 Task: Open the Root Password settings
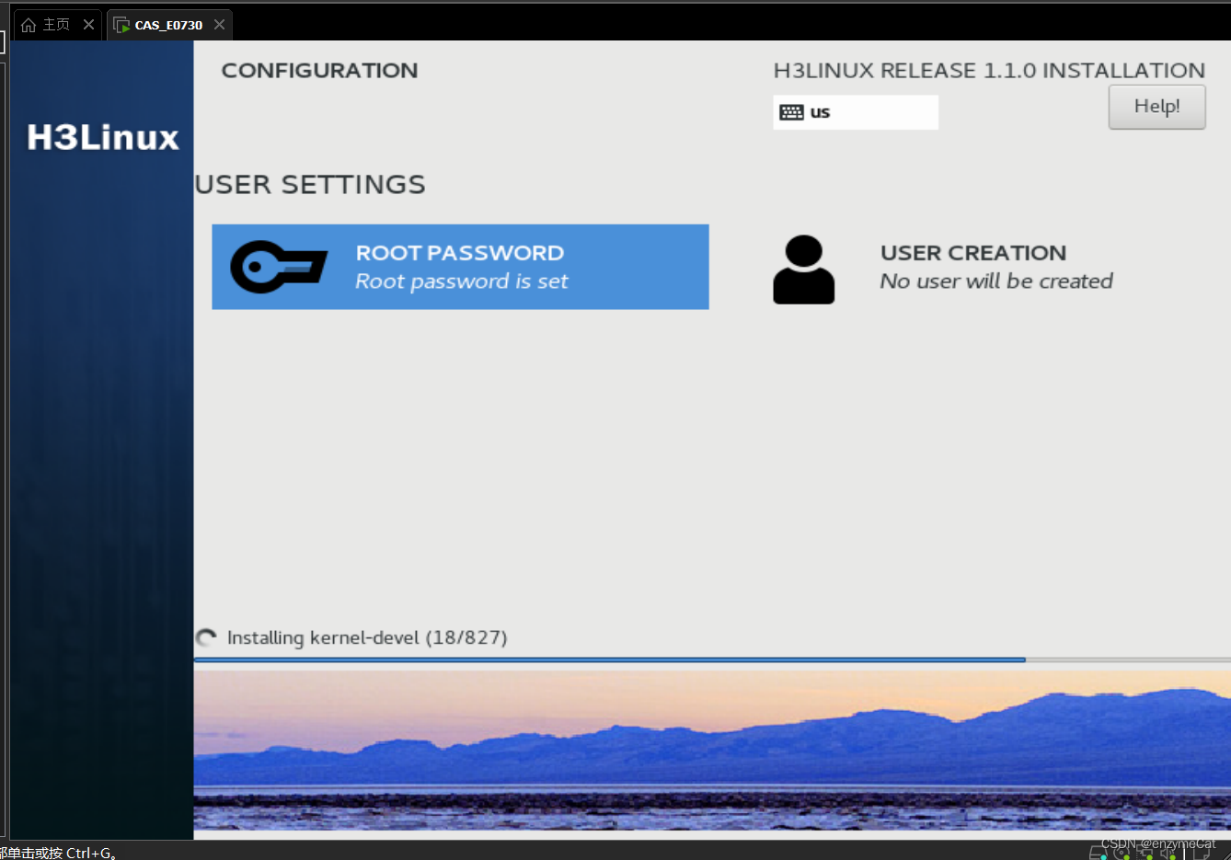tap(460, 267)
